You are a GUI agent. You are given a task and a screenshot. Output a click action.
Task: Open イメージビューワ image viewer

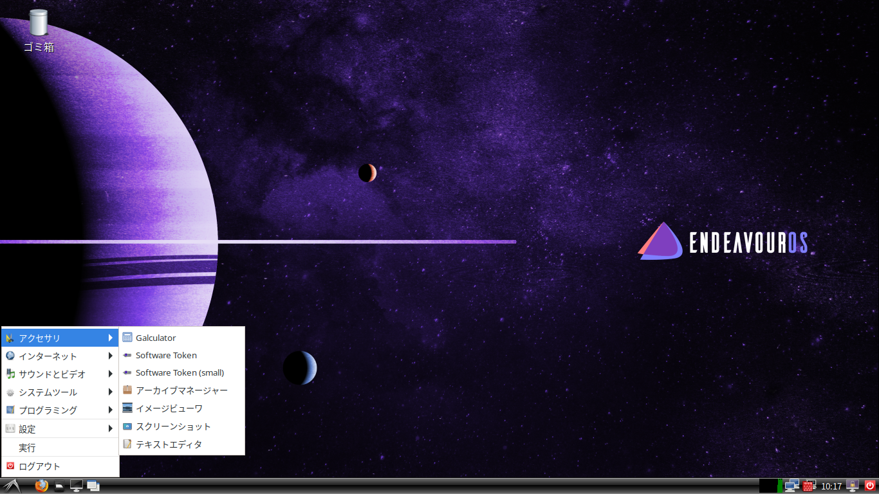(181, 408)
